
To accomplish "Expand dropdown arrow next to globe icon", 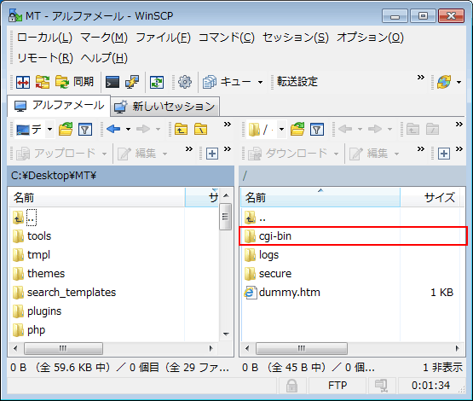I will (459, 82).
